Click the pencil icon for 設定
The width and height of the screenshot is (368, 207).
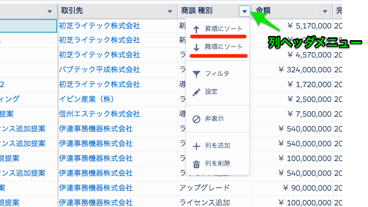tap(196, 92)
